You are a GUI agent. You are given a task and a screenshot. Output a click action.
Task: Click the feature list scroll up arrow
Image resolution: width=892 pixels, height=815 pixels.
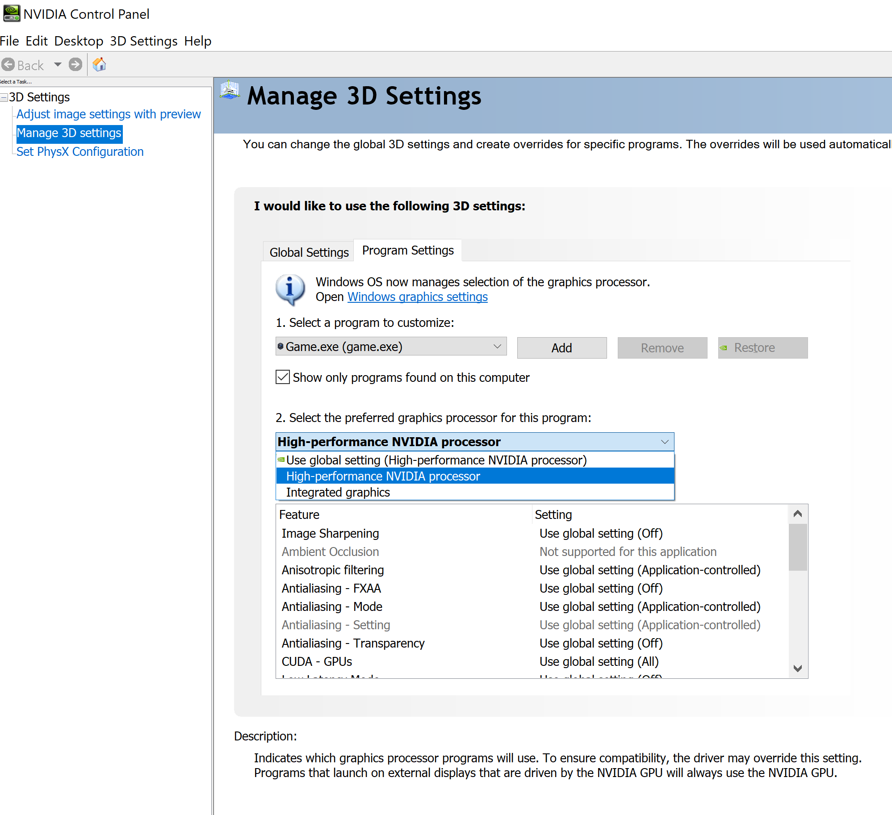(x=798, y=514)
